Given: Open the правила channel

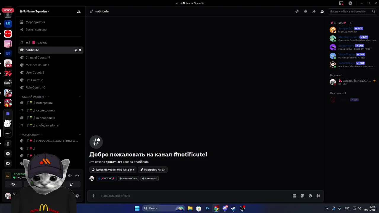Looking at the screenshot, I should click(50, 43).
